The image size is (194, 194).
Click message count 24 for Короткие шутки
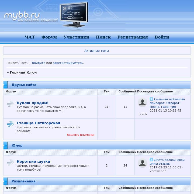(x=125, y=165)
